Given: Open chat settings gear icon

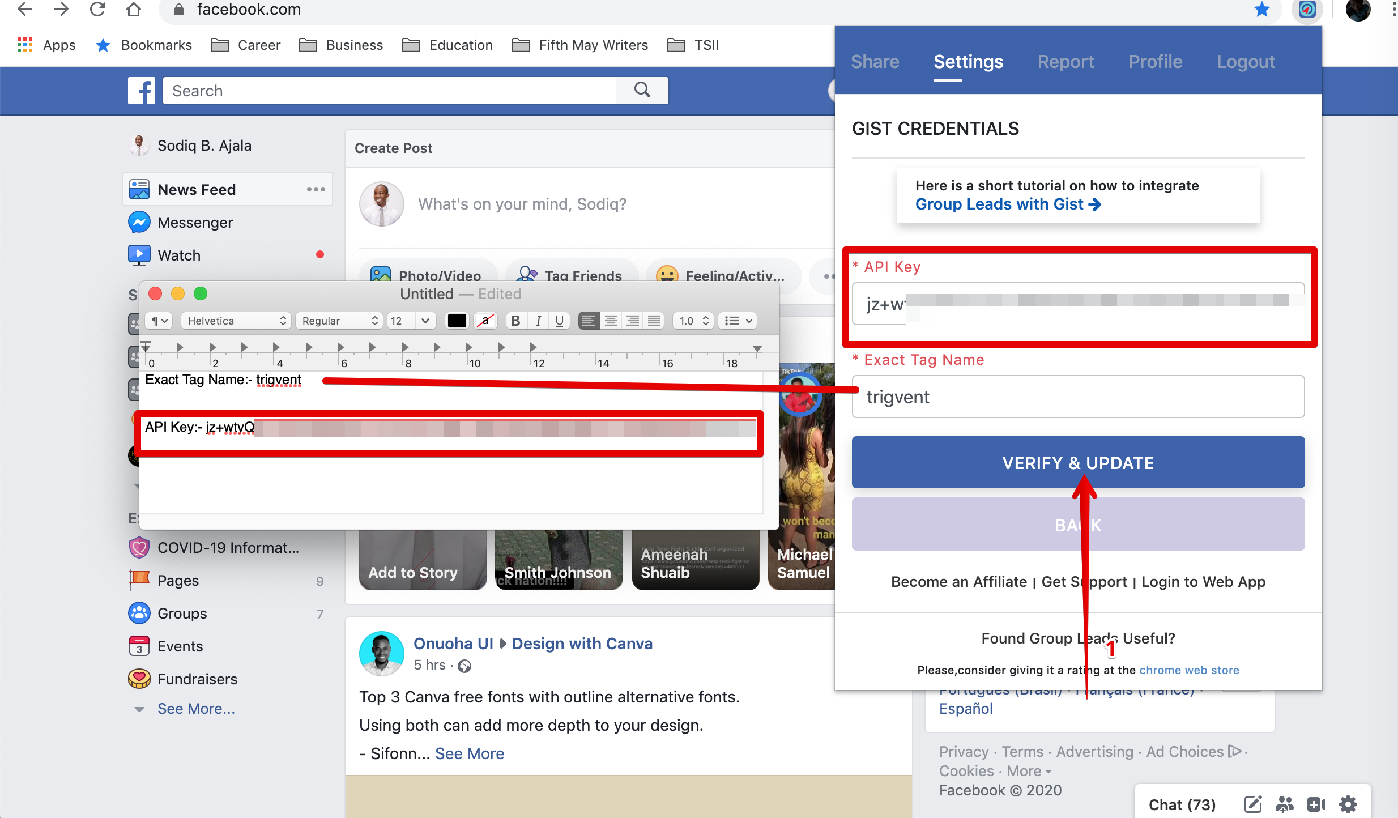Looking at the screenshot, I should [x=1349, y=804].
